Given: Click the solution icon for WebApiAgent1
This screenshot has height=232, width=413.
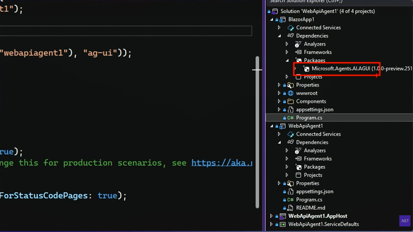Looking at the screenshot, I should (275, 11).
